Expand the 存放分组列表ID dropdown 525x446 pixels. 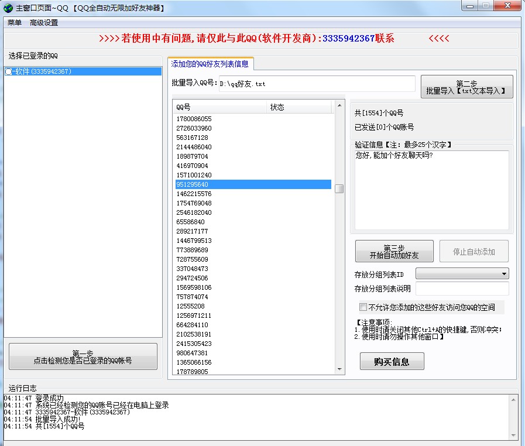pyautogui.click(x=462, y=273)
